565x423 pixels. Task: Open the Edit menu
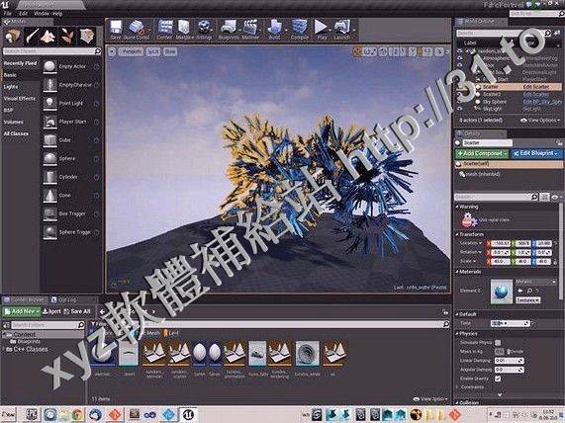pos(23,14)
